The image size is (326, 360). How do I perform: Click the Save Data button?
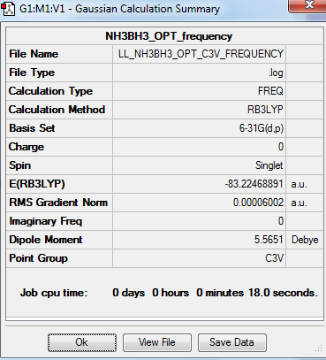232,342
